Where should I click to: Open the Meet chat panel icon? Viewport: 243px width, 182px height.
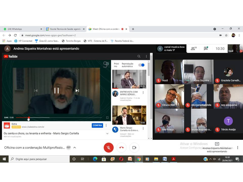coord(206,49)
